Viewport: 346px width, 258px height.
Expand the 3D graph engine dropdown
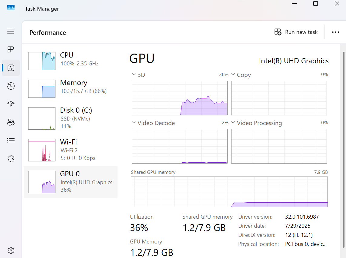(134, 74)
